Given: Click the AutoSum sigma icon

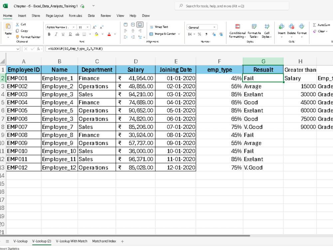Looking at the screenshot, I should 315,25.
